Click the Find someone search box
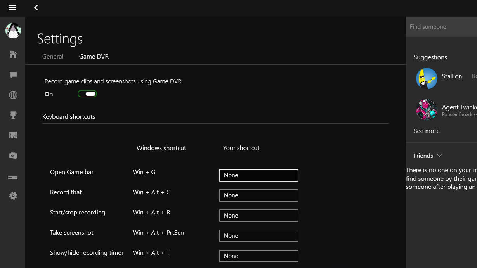 442,27
